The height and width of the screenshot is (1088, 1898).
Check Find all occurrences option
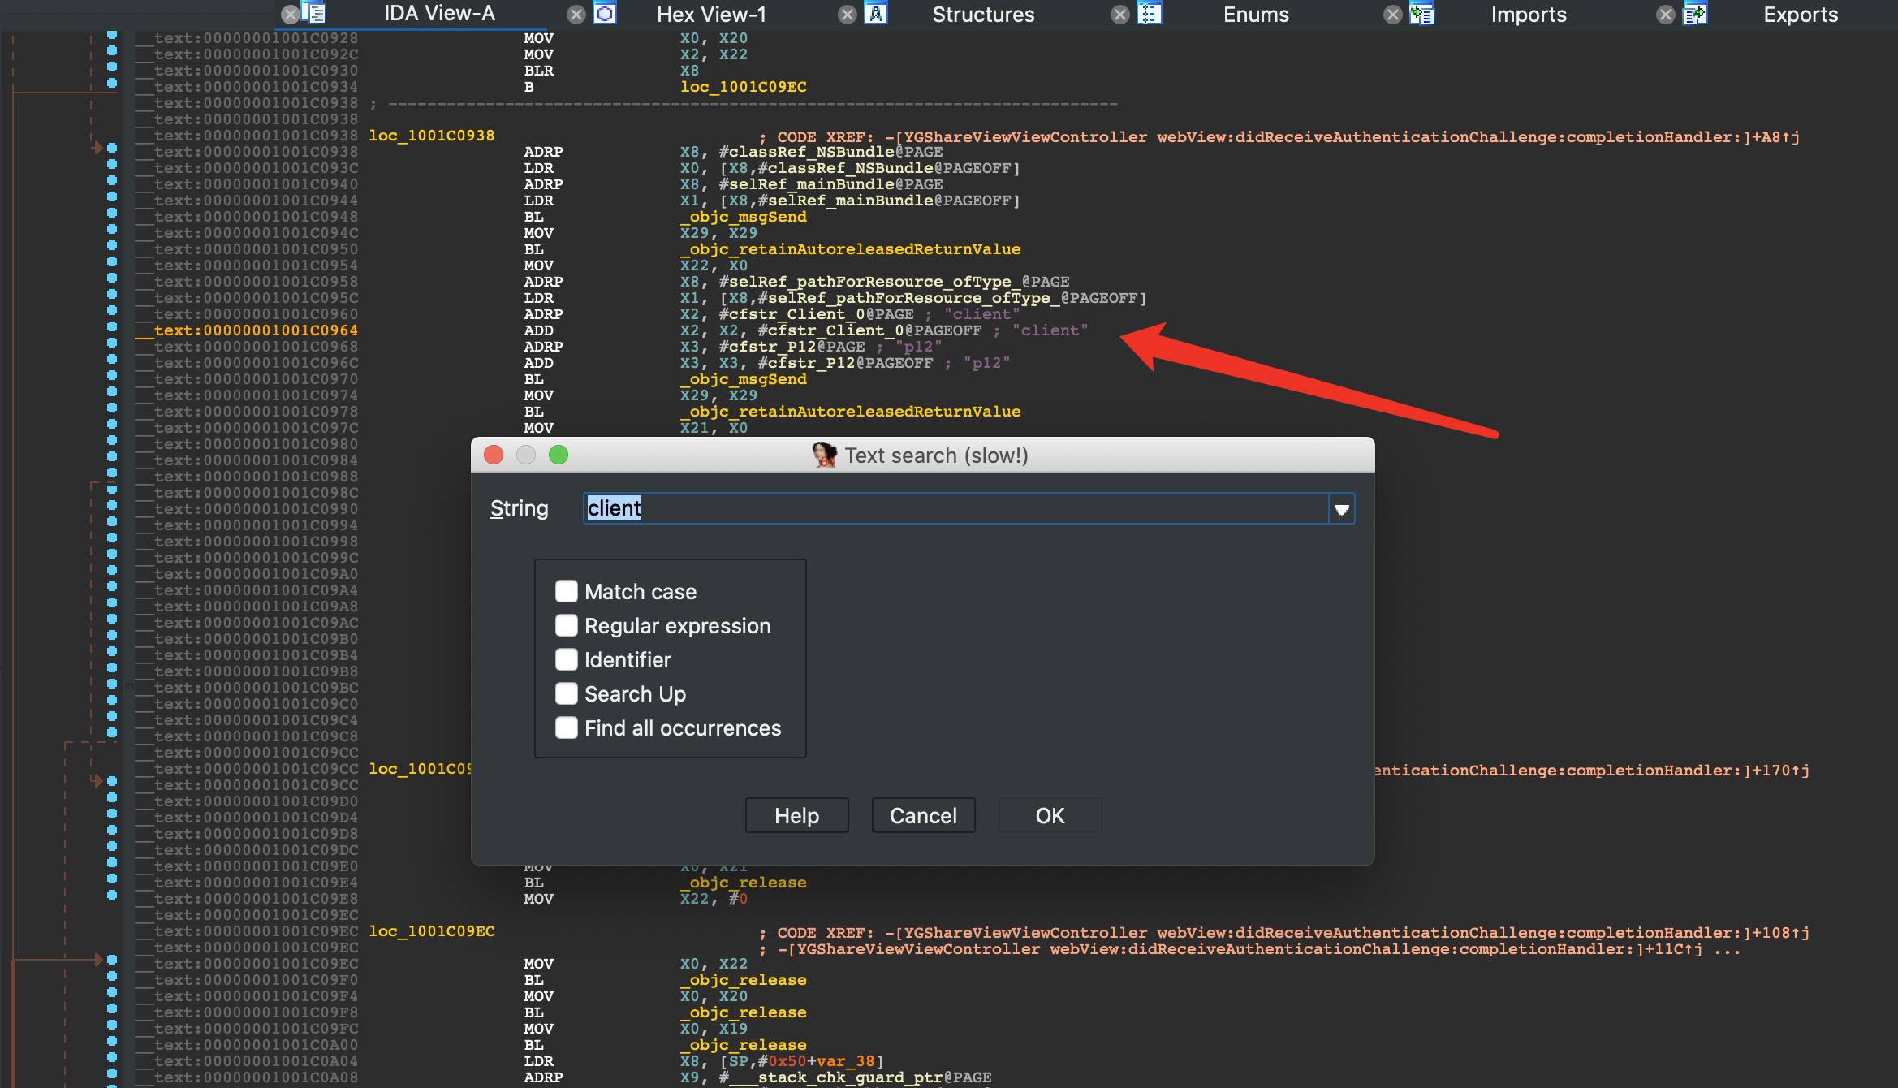coord(567,727)
